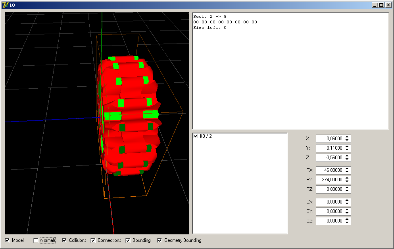Increase the Z value with up arrow
This screenshot has width=394, height=249.
pyautogui.click(x=347, y=156)
